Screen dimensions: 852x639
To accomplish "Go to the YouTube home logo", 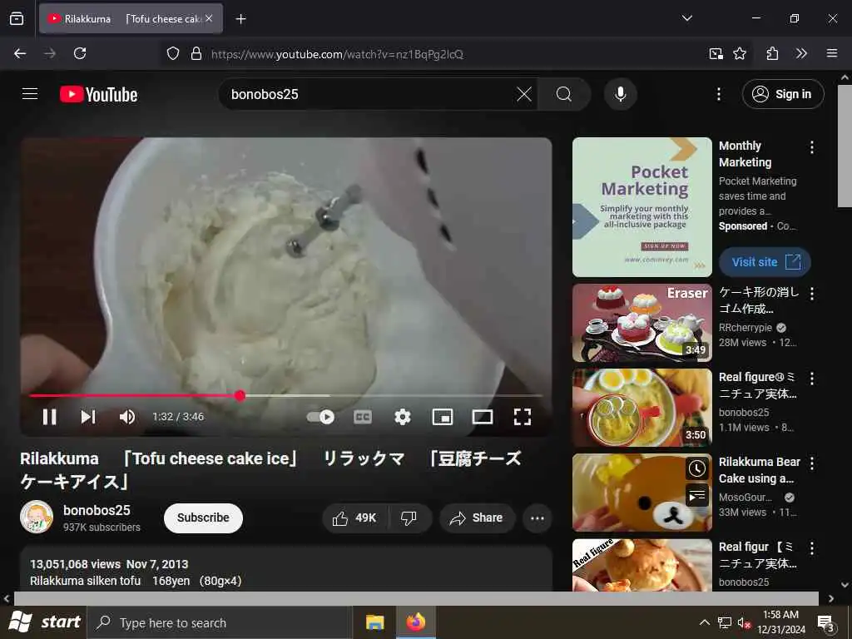I will 98,95.
